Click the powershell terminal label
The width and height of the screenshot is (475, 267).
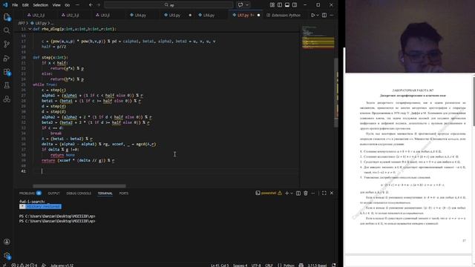tap(269, 193)
